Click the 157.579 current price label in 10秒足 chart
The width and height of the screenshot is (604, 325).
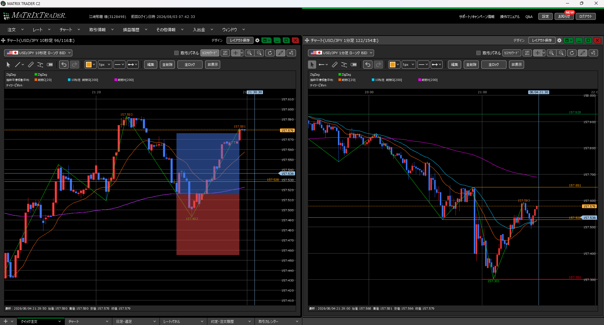click(287, 130)
